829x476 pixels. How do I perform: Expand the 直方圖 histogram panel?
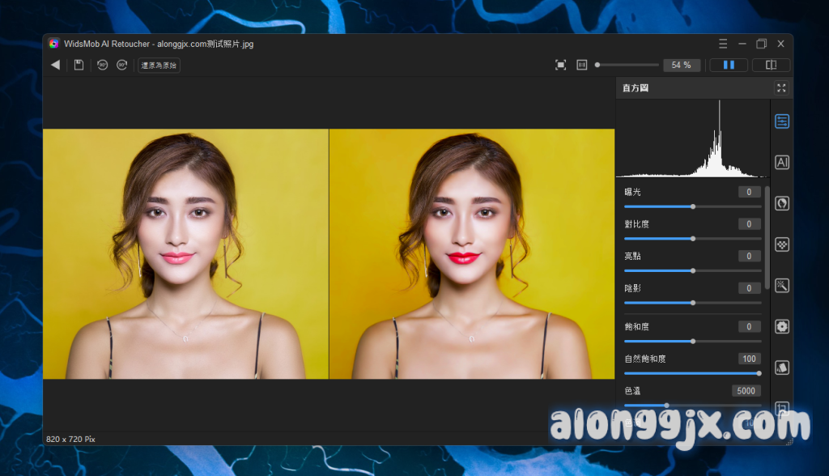[781, 87]
